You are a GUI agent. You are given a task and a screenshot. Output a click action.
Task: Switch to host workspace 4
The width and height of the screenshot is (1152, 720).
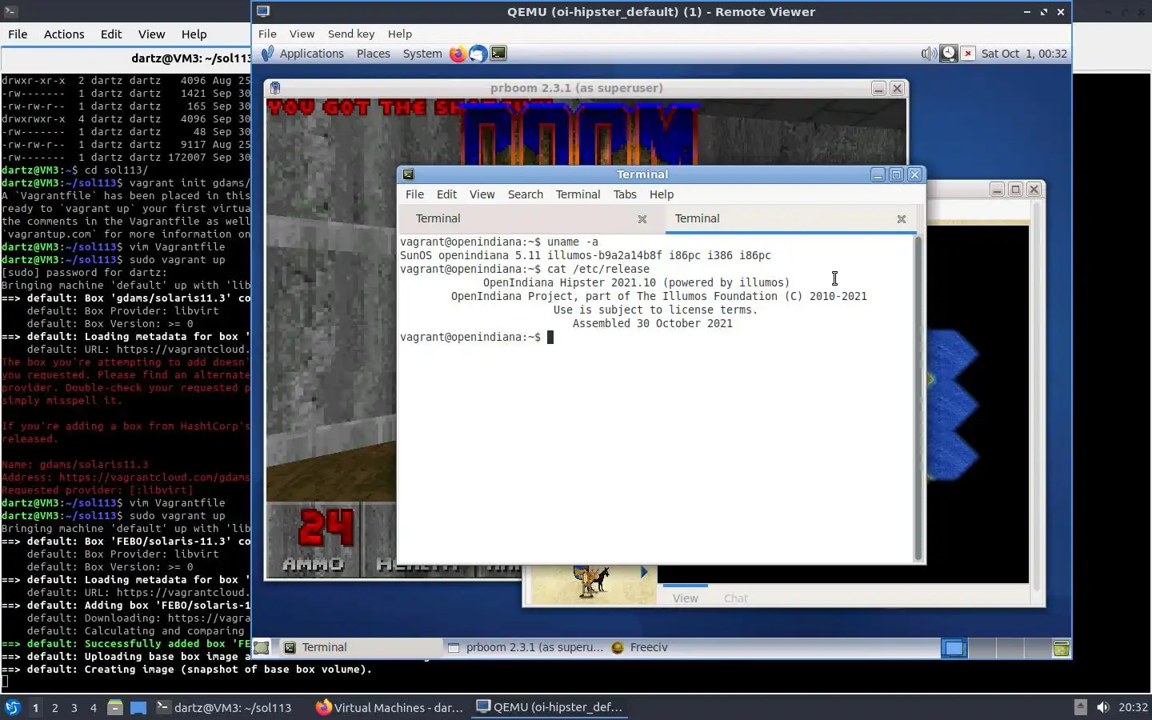click(94, 708)
